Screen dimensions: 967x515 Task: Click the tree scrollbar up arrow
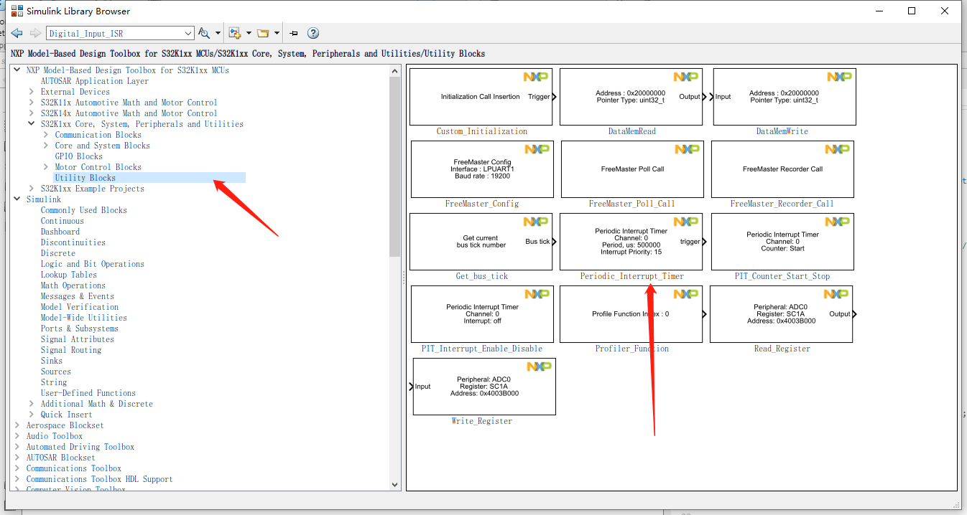tap(394, 70)
